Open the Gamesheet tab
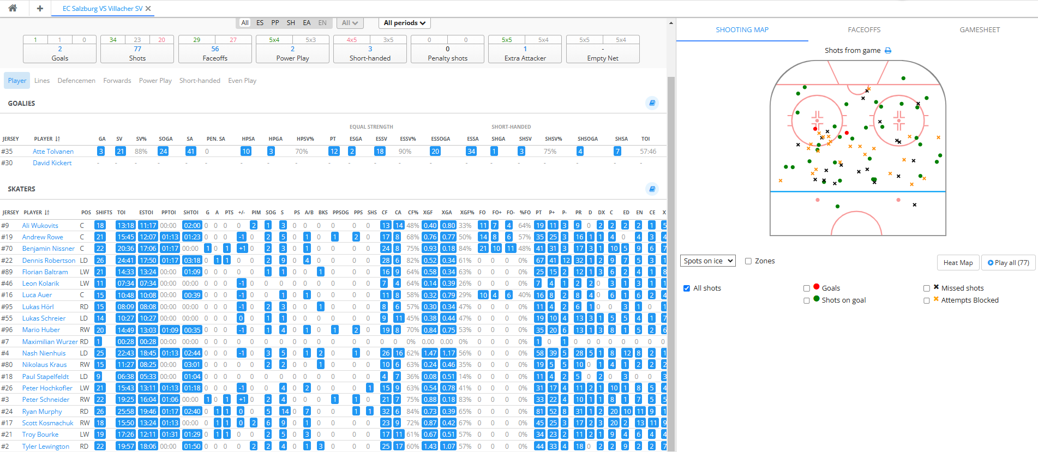1038x452 pixels. [980, 30]
